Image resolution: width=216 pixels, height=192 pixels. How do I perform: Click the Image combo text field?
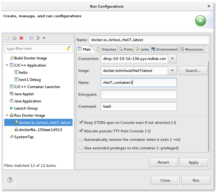[x=135, y=70]
